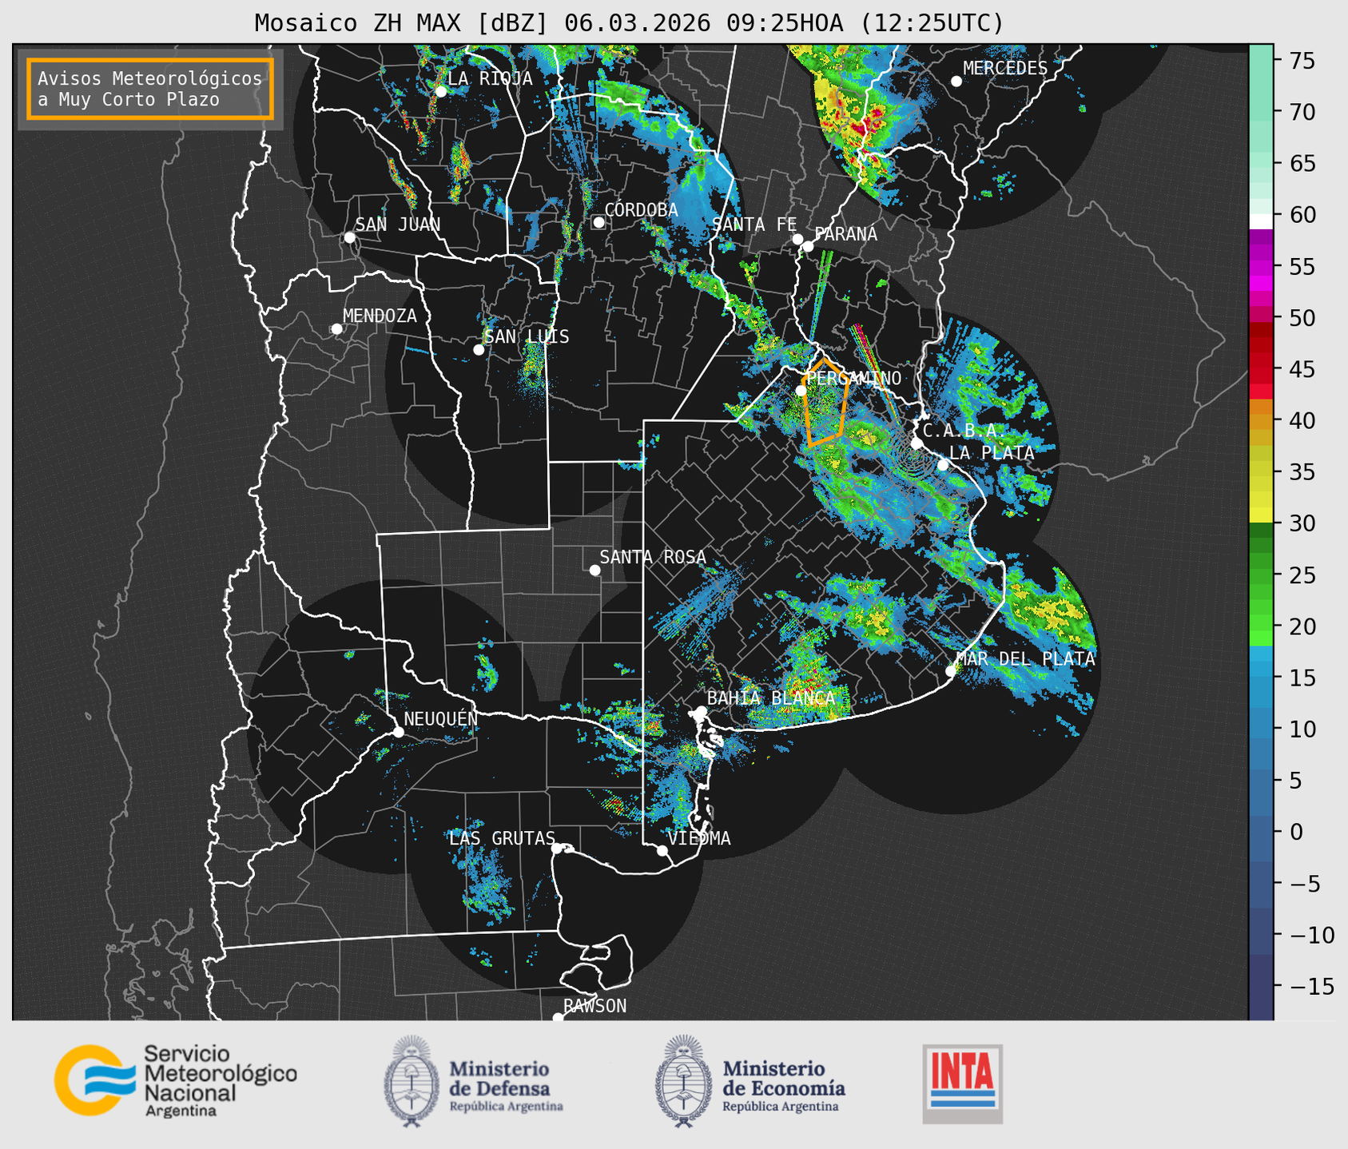The width and height of the screenshot is (1348, 1149).
Task: Click the MERCEDES city marker dot
Action: 956,82
